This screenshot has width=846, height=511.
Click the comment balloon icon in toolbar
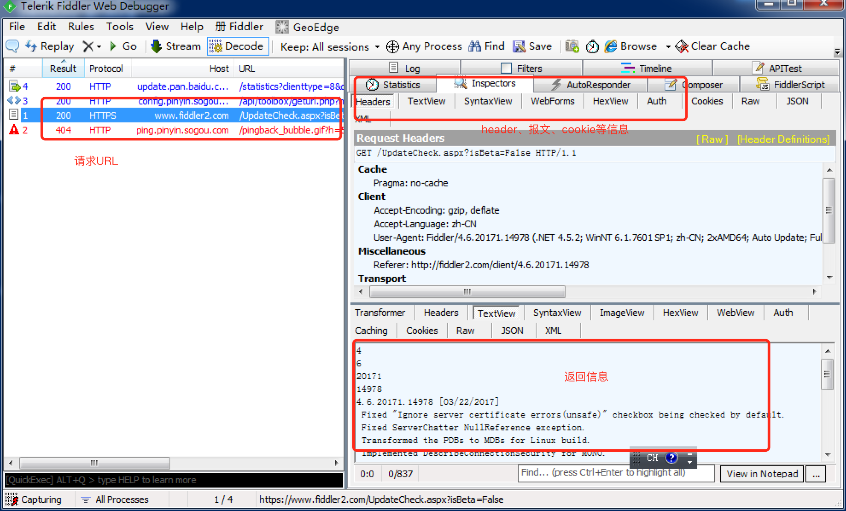[13, 46]
